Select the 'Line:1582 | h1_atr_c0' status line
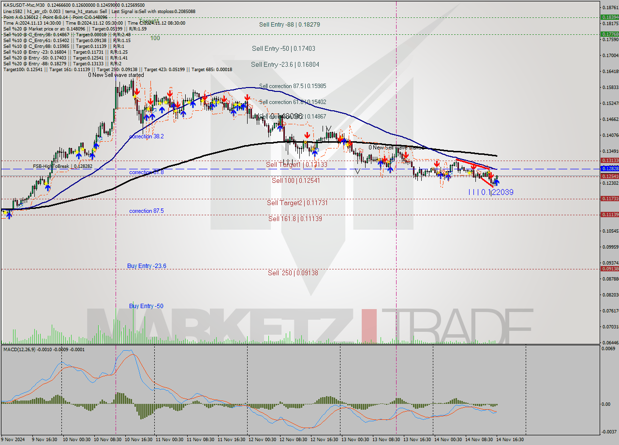Screen dimensions: 619x445 [99, 11]
